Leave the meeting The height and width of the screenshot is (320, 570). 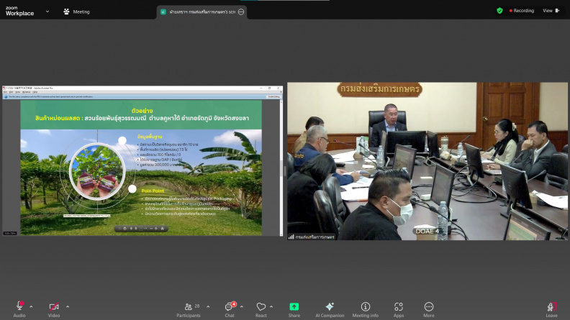(x=551, y=310)
